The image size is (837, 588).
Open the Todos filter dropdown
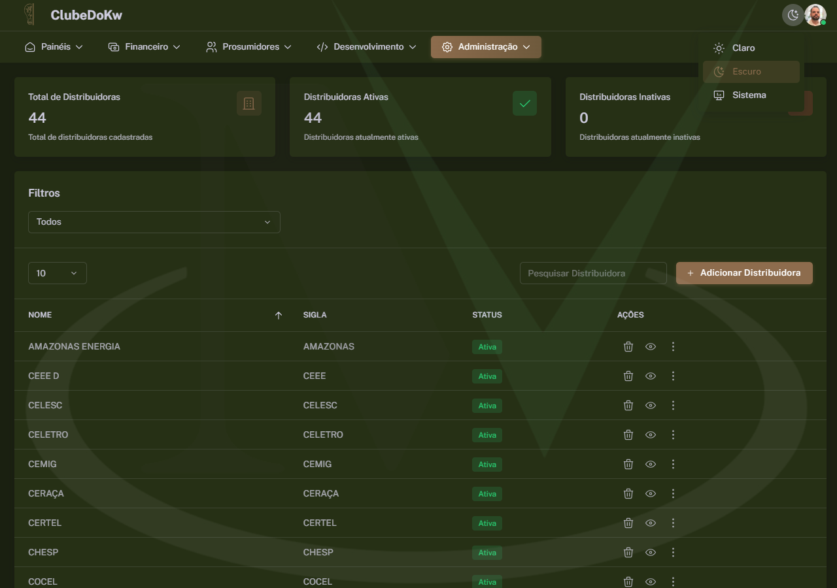pyautogui.click(x=154, y=222)
